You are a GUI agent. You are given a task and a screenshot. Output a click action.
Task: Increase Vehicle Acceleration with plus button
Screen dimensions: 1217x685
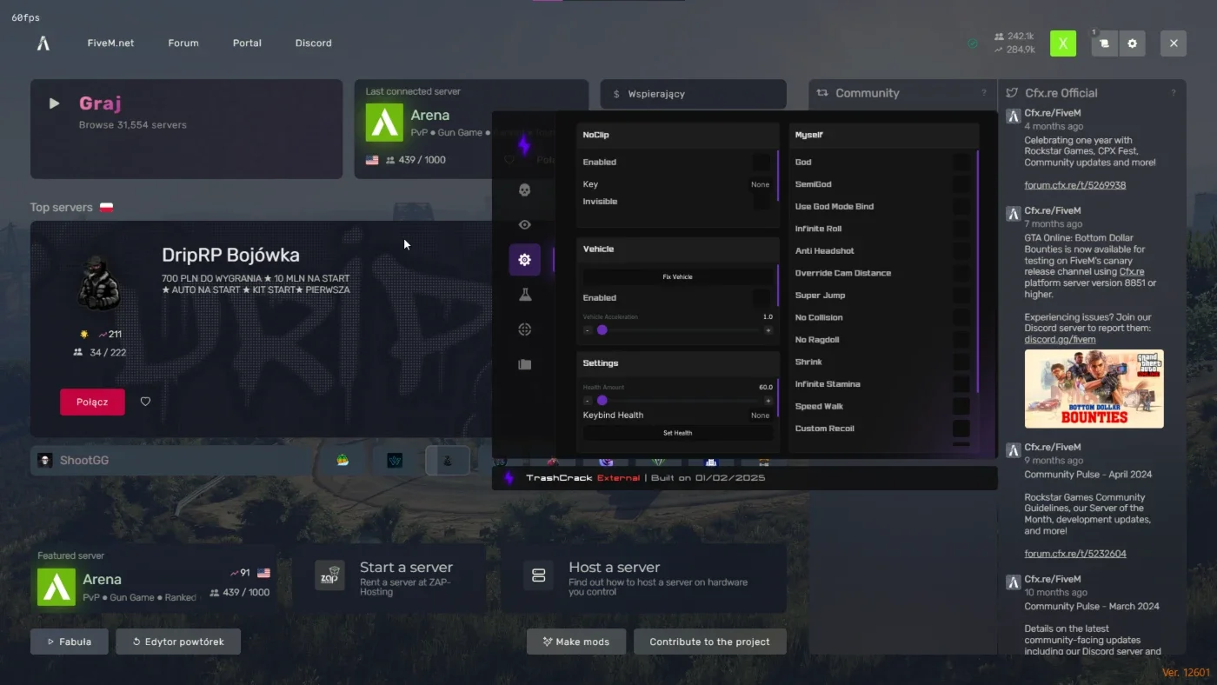(768, 330)
